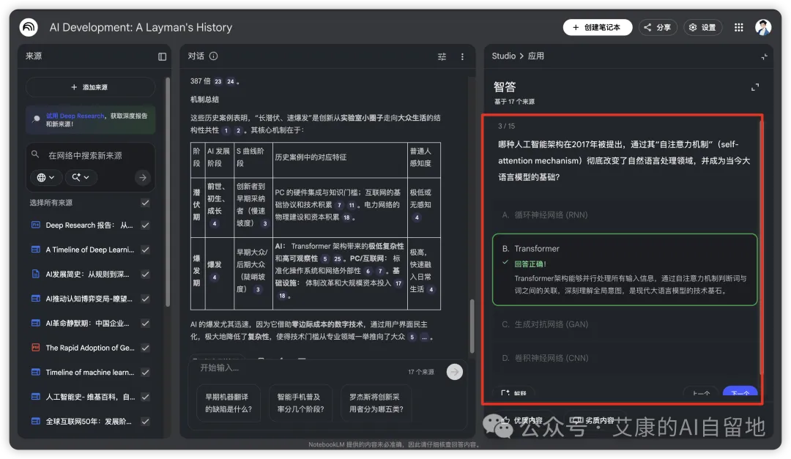Uncheck the Deep Research 报告 source
Image resolution: width=791 pixels, height=459 pixels.
145,225
